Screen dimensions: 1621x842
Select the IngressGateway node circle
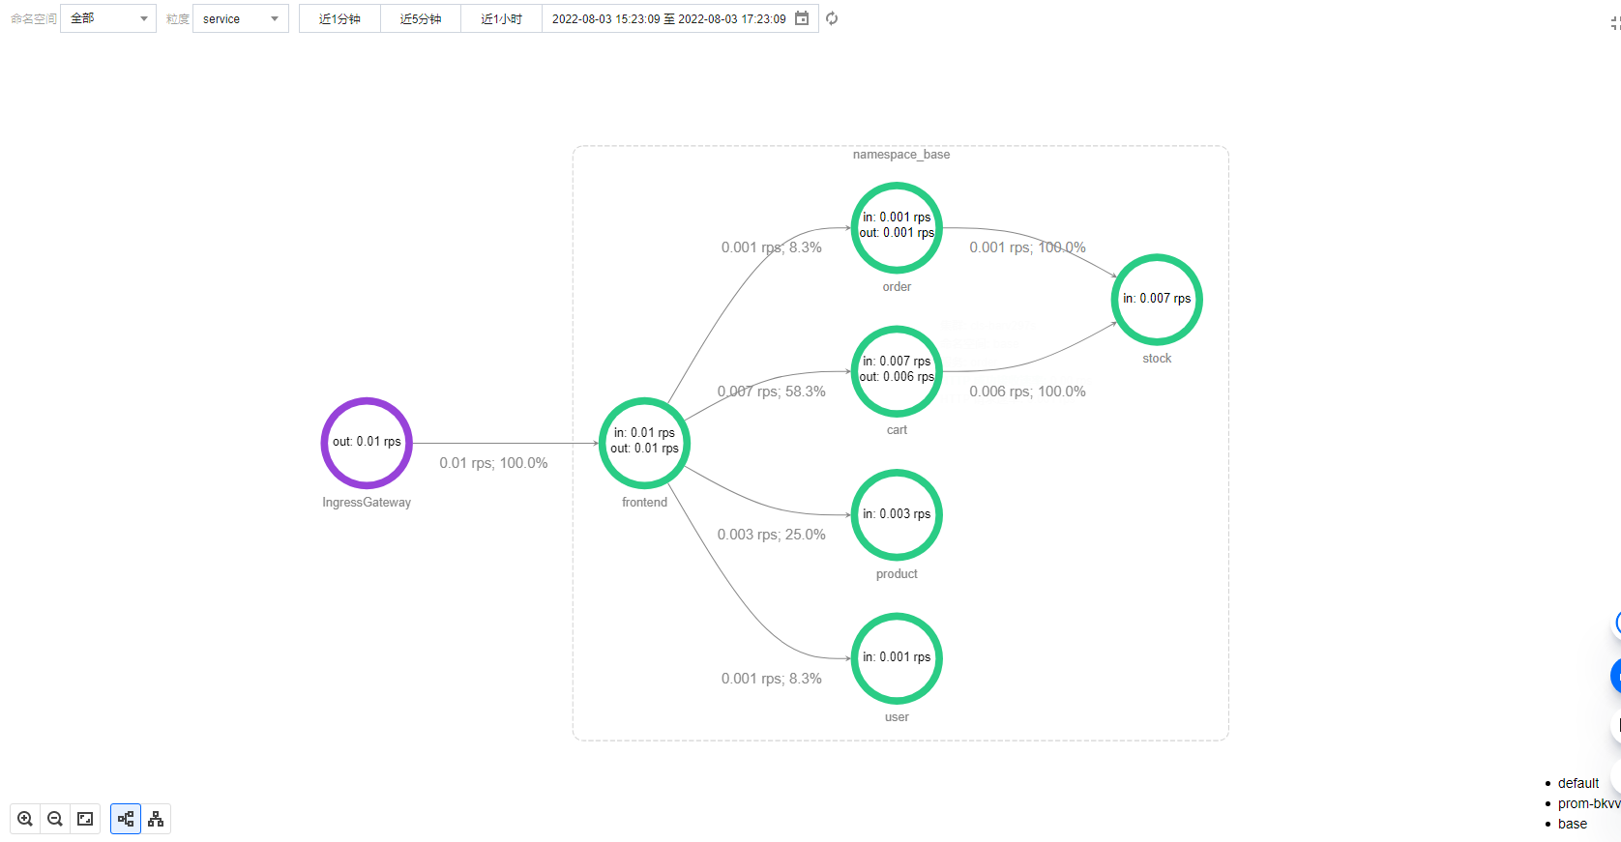pos(367,443)
